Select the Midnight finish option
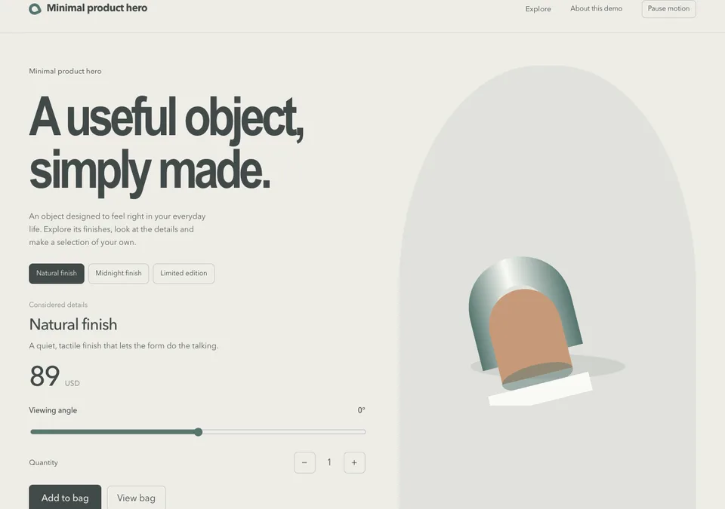 [x=119, y=274]
